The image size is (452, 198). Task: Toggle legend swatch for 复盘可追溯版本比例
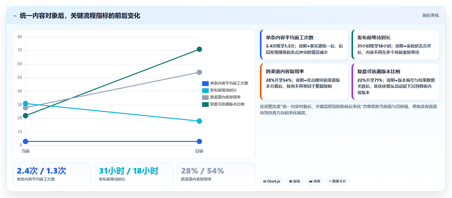coord(205,104)
